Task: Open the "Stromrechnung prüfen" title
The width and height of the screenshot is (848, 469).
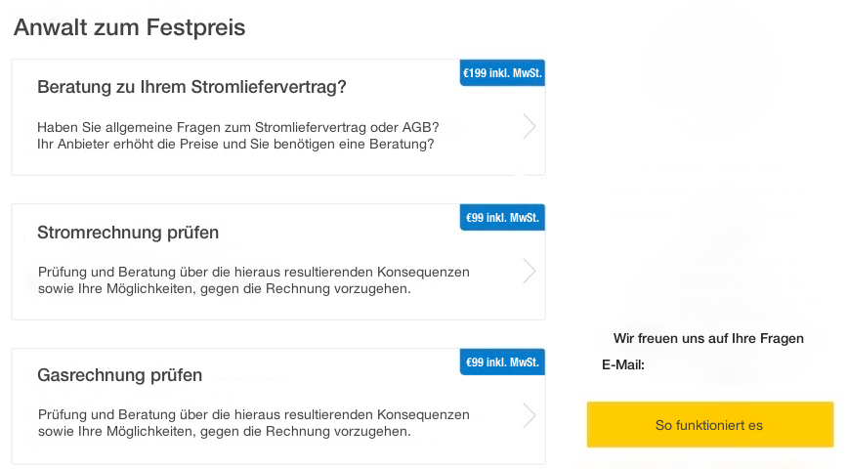Action: (128, 233)
